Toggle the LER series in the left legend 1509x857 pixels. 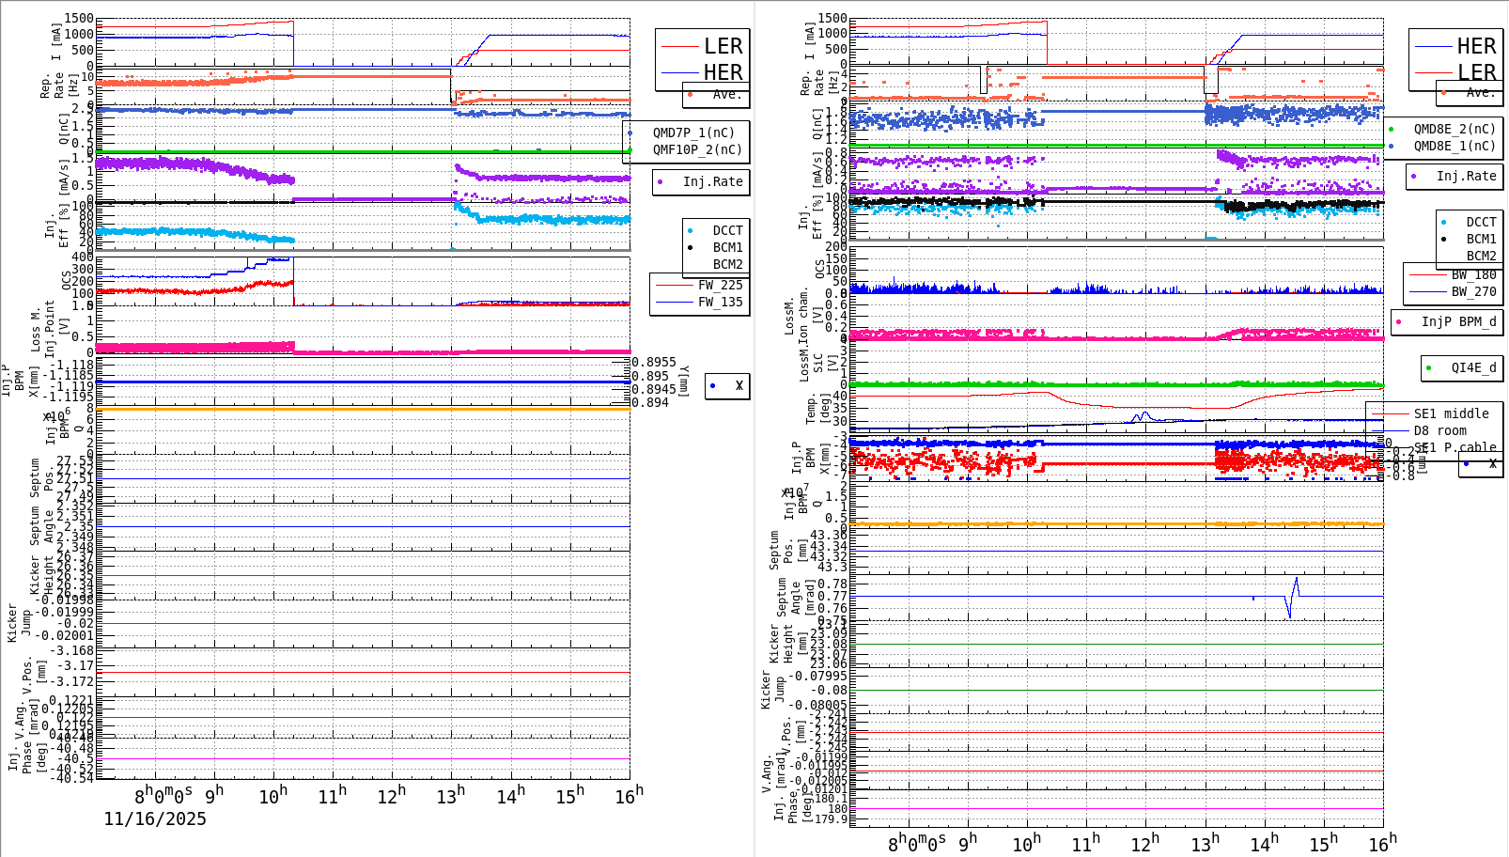(x=700, y=45)
